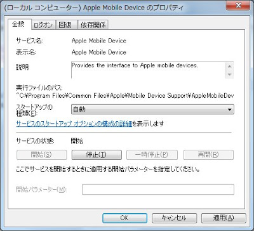Open the スタートアップの種類 dropdown set to 自動
Viewport: 254px width, 231px height.
[152, 109]
